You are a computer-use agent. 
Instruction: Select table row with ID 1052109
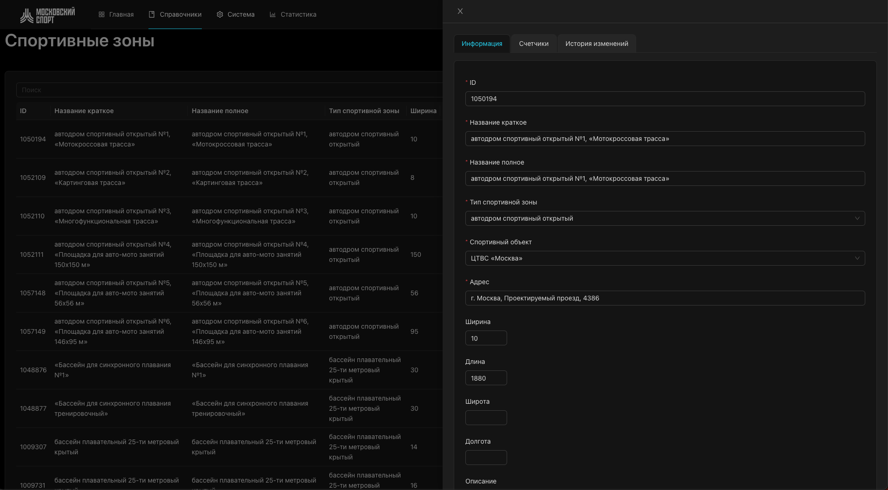pos(32,178)
